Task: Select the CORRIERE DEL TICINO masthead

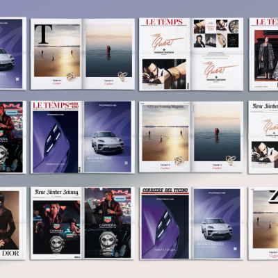Action: pos(165,190)
